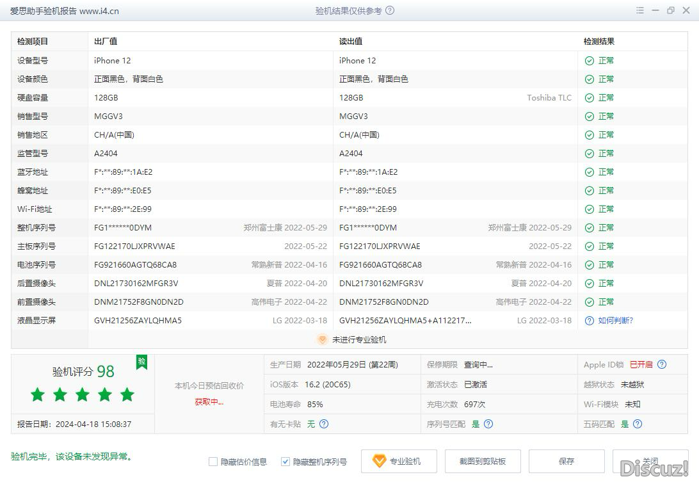Image resolution: width=699 pixels, height=484 pixels.
Task: Select factory value MGGV3 cell
Action: pyautogui.click(x=108, y=117)
